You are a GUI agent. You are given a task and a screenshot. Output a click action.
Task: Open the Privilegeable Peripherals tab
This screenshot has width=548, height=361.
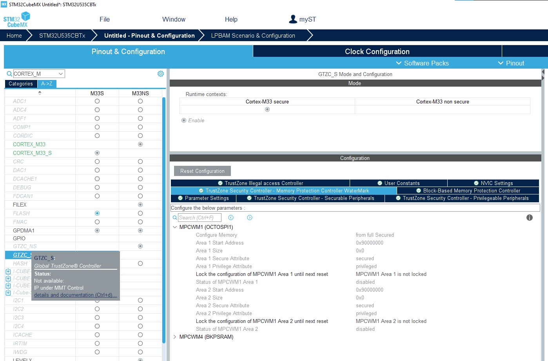click(x=462, y=198)
